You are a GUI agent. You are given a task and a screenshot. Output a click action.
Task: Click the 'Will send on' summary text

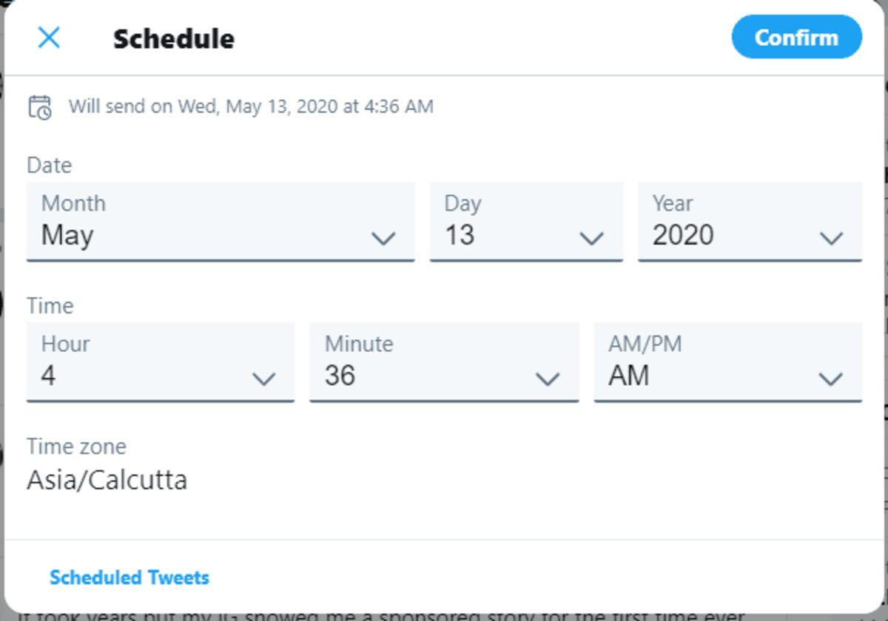click(252, 106)
